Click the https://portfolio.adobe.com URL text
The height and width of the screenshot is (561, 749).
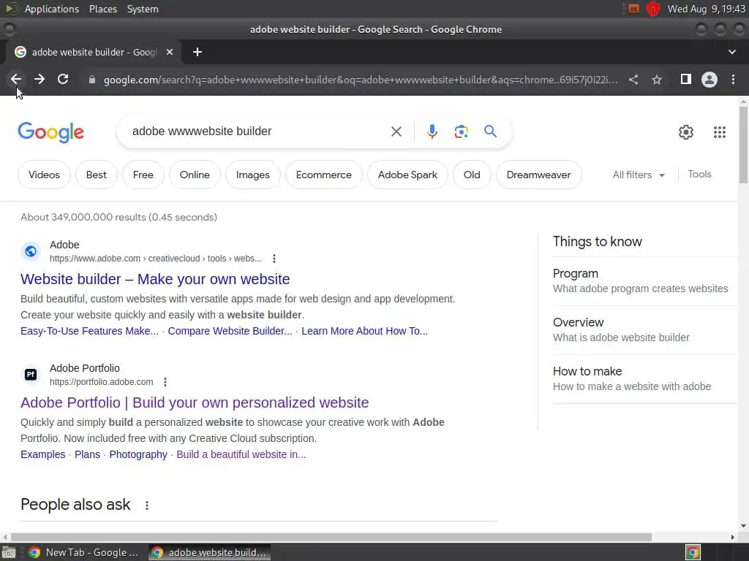(x=101, y=382)
